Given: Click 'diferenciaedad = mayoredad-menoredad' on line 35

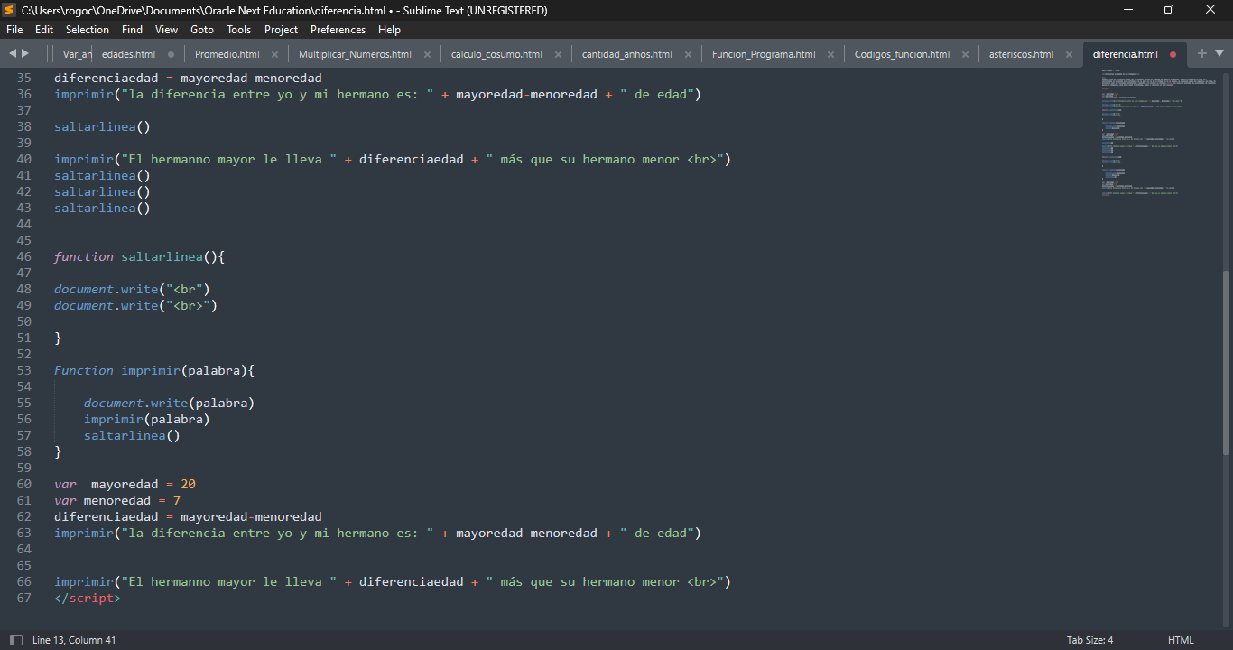Looking at the screenshot, I should 188,78.
